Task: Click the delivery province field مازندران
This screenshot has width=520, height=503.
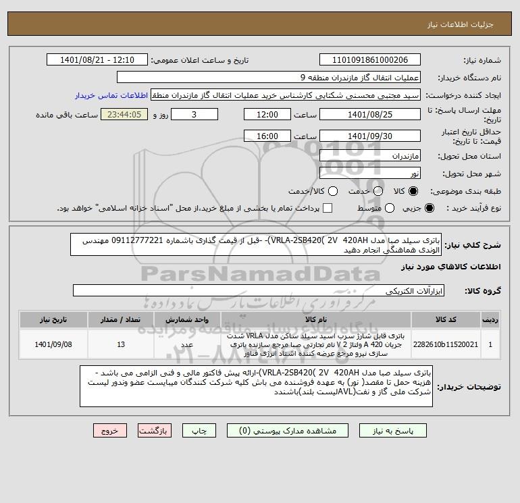Action: (370, 155)
